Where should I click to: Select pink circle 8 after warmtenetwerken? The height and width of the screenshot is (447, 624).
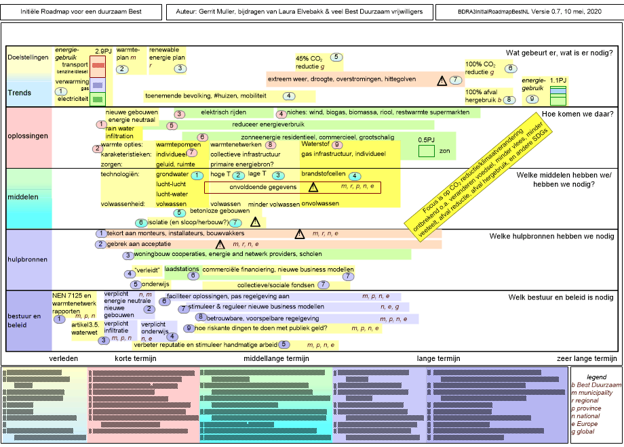pyautogui.click(x=271, y=145)
